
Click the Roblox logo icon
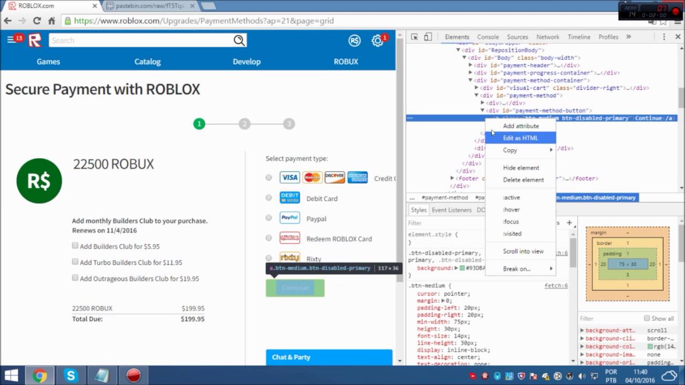tap(35, 40)
